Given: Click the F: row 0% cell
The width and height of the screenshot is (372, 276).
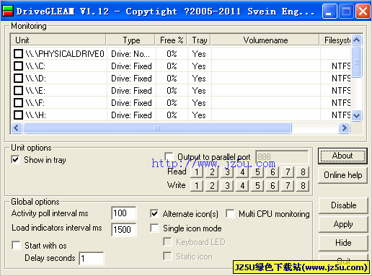Looking at the screenshot, I should pyautogui.click(x=172, y=103).
